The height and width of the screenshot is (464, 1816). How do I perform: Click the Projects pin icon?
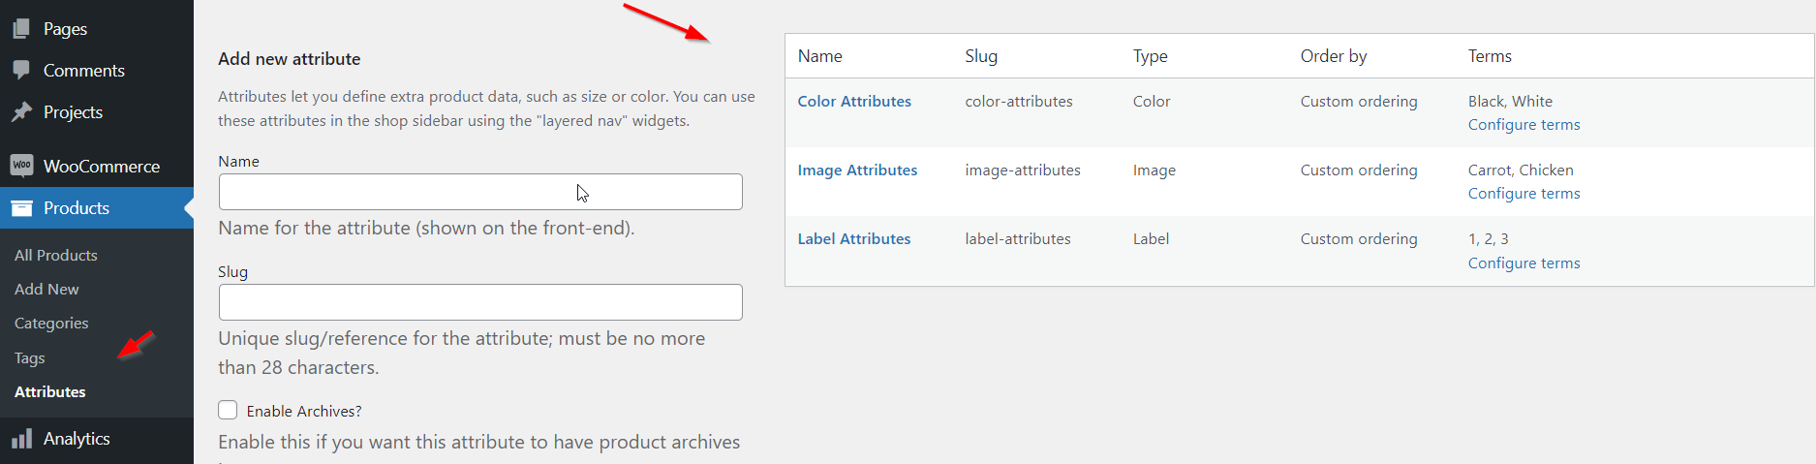pos(21,112)
